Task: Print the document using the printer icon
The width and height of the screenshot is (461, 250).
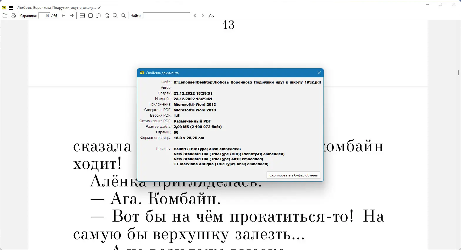Action: click(13, 16)
